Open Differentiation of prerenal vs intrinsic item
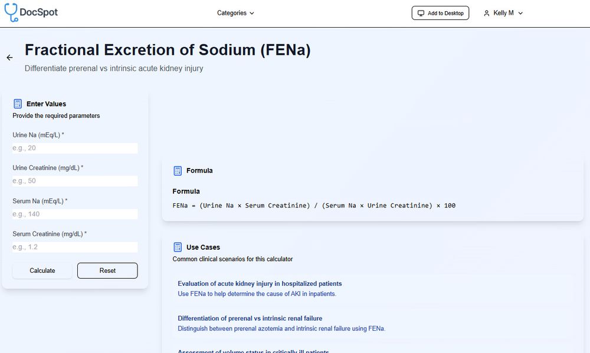590x353 pixels. [x=250, y=319]
